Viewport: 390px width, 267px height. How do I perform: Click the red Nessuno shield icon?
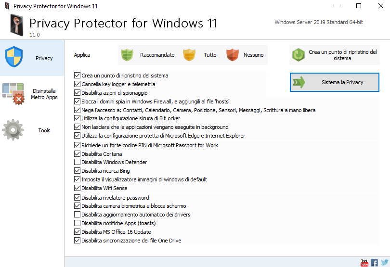point(233,55)
